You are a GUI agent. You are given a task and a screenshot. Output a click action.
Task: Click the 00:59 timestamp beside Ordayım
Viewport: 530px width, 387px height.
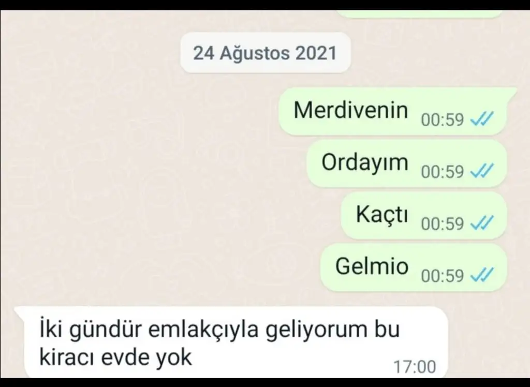pyautogui.click(x=442, y=172)
